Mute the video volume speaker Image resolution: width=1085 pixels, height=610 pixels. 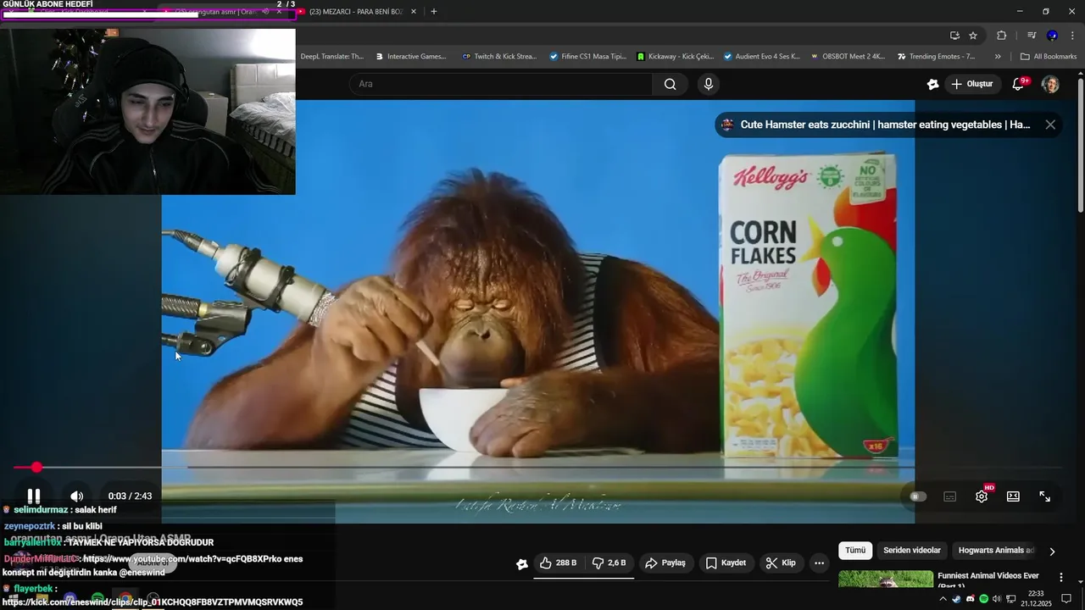[x=76, y=496]
